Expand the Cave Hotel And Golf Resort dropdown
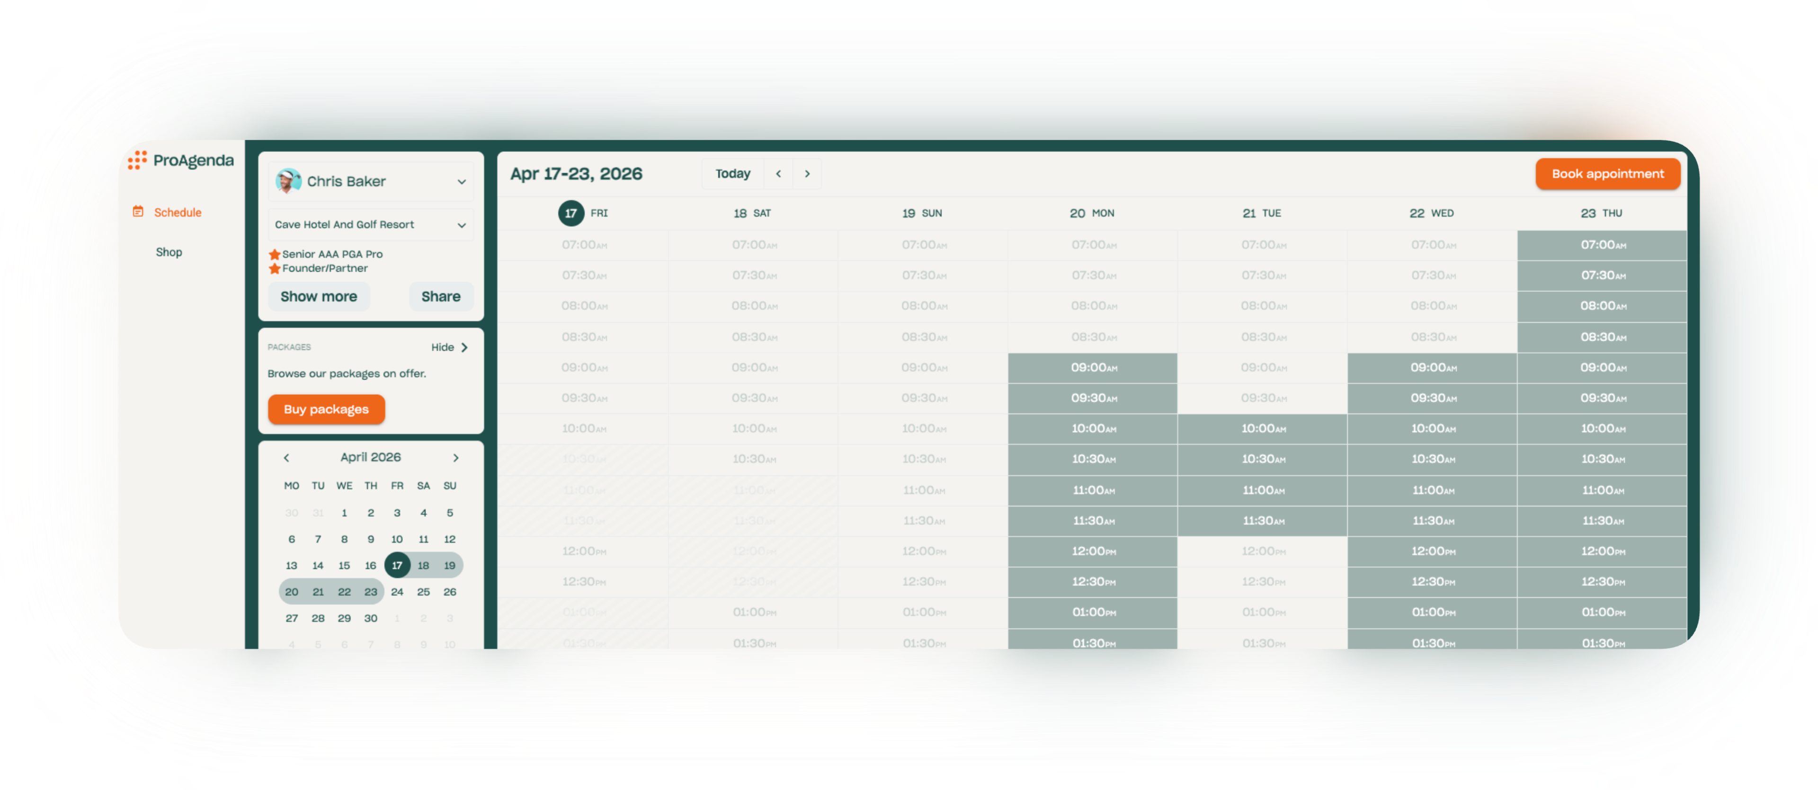 click(371, 224)
